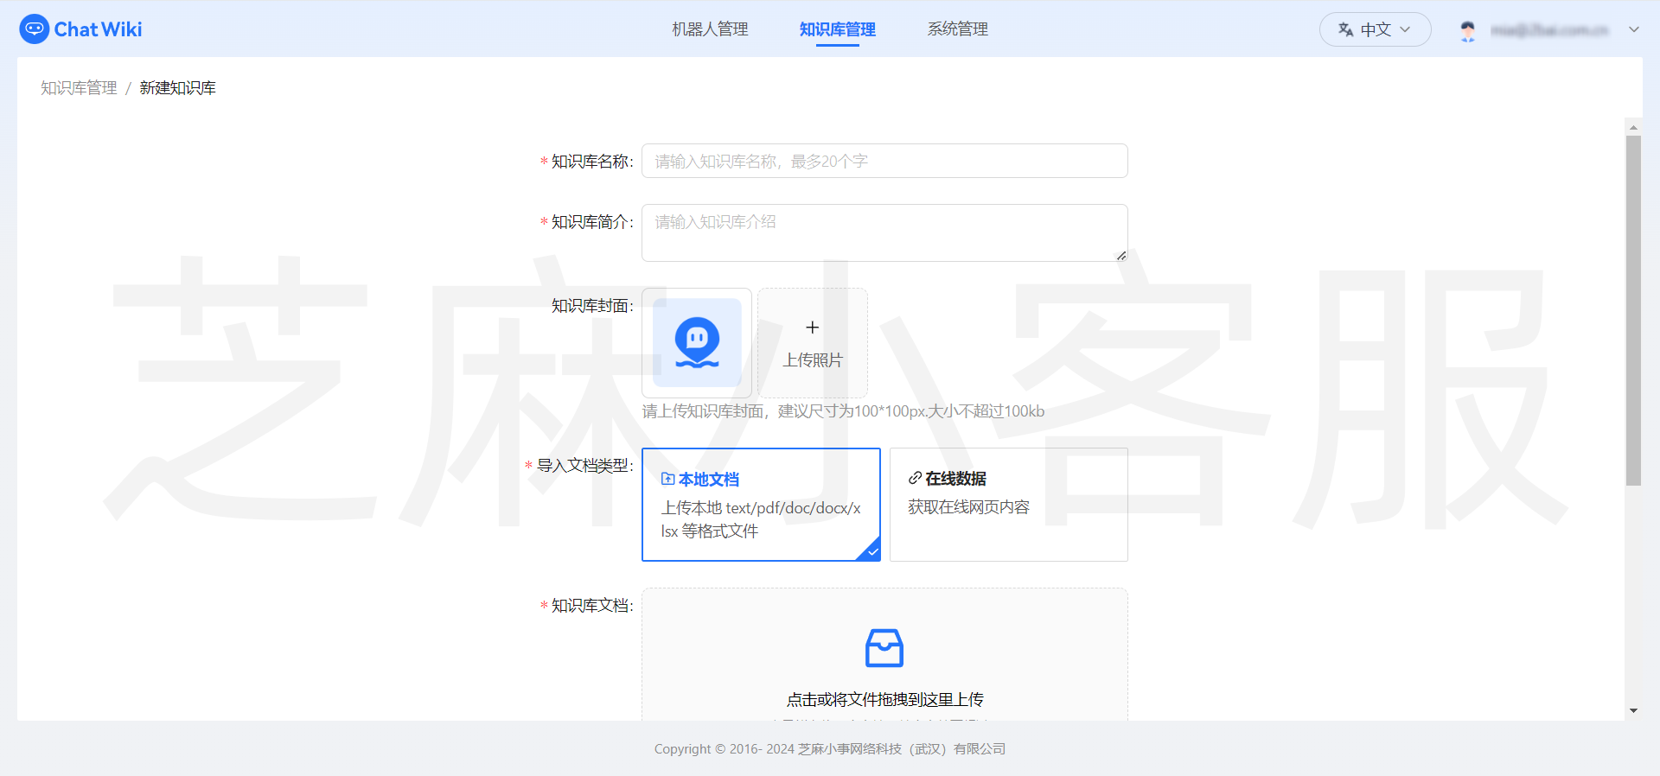Open the 系统管理 tab
Viewport: 1660px width, 776px height.
(x=957, y=29)
